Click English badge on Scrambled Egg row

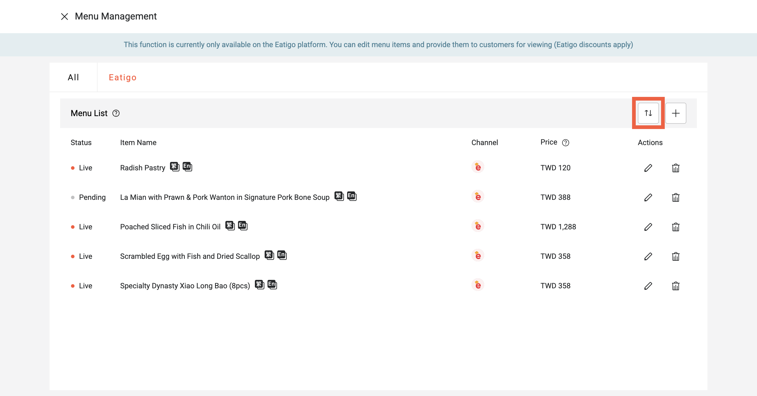click(x=282, y=255)
